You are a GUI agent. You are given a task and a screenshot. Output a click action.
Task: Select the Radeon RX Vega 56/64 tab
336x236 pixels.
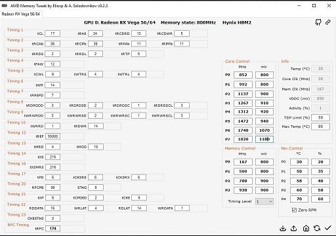point(21,14)
